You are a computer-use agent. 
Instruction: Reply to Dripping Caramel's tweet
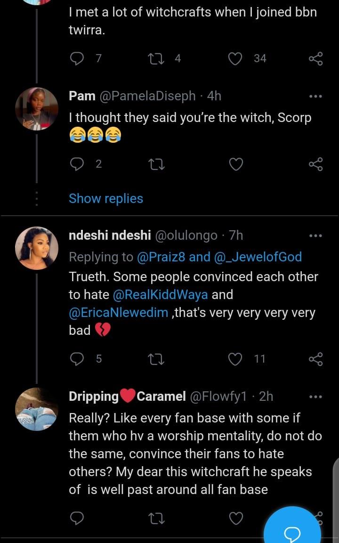[76, 519]
